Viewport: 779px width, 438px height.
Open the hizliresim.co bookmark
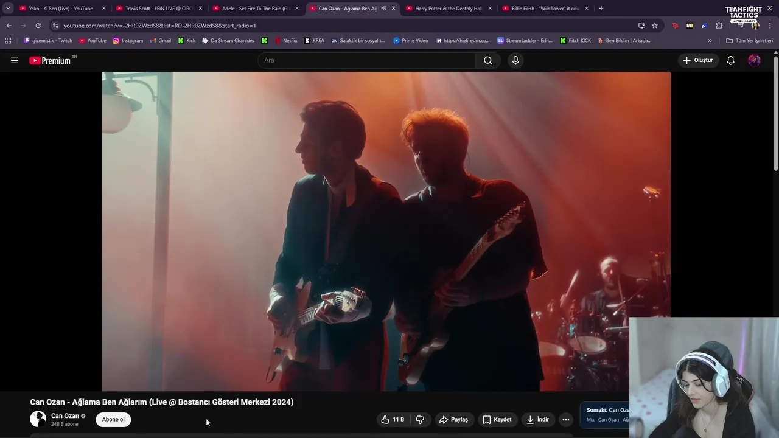pos(463,41)
